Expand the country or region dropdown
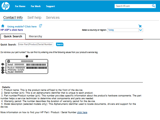Viewport: 160px width, 120px height. 141,30
